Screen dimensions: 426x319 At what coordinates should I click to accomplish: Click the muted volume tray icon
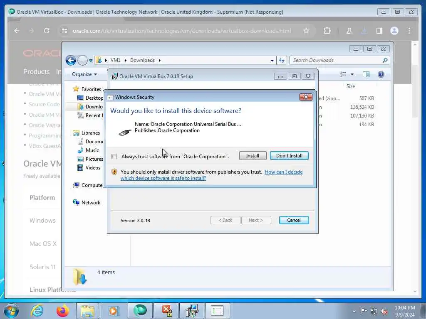tap(384, 312)
